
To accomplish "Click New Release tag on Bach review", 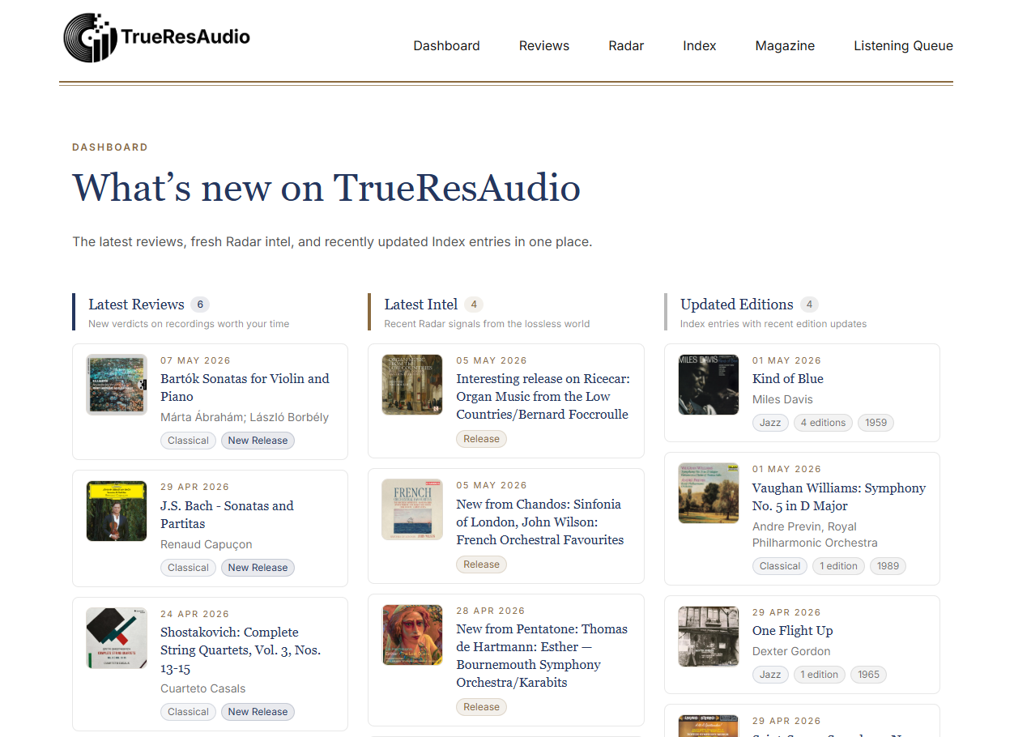I will tap(258, 568).
